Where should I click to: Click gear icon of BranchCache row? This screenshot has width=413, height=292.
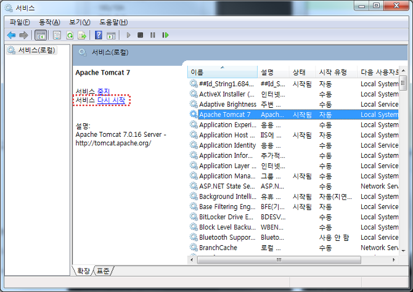(194, 248)
